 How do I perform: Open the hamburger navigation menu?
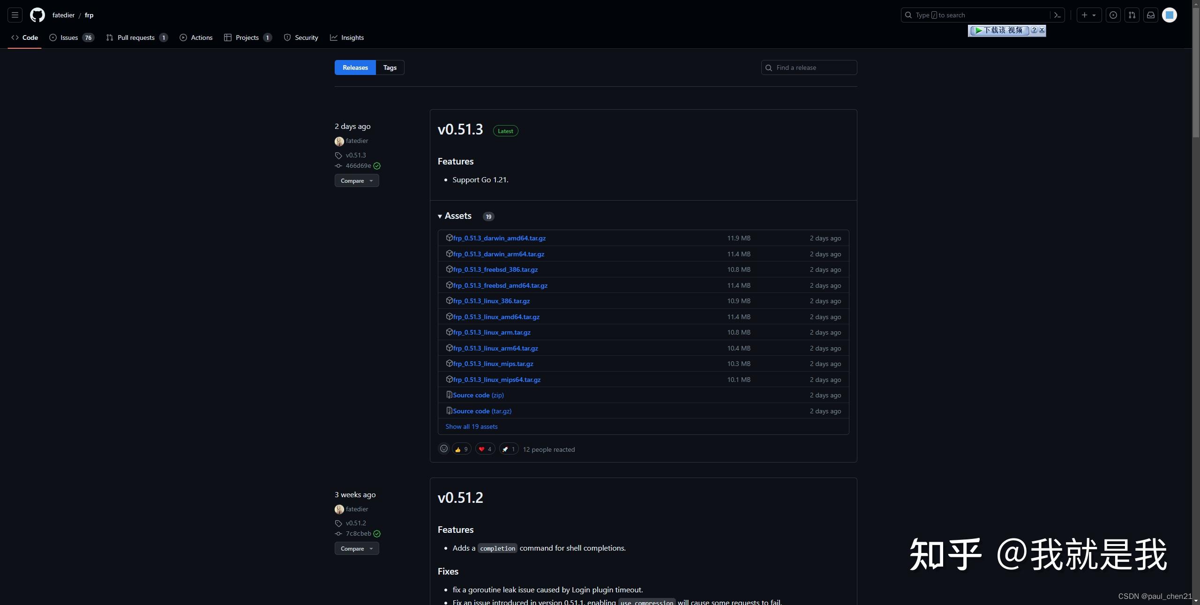[15, 15]
